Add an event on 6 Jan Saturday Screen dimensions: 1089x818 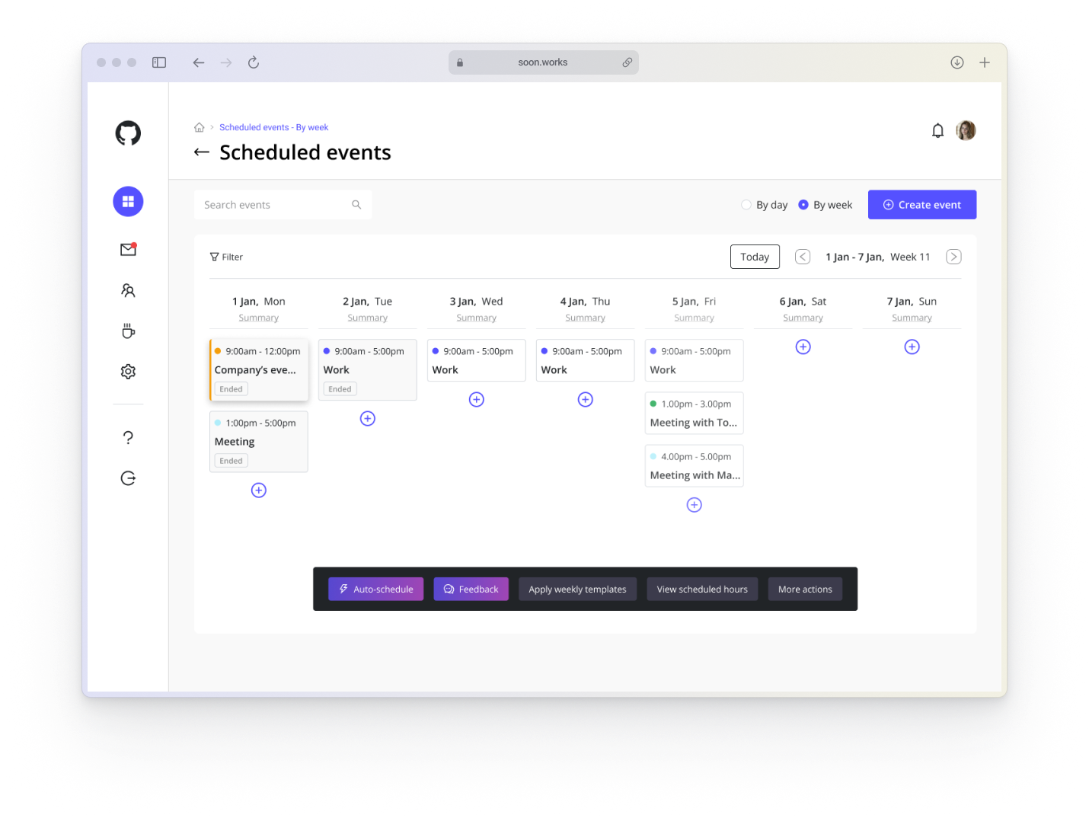pos(803,347)
